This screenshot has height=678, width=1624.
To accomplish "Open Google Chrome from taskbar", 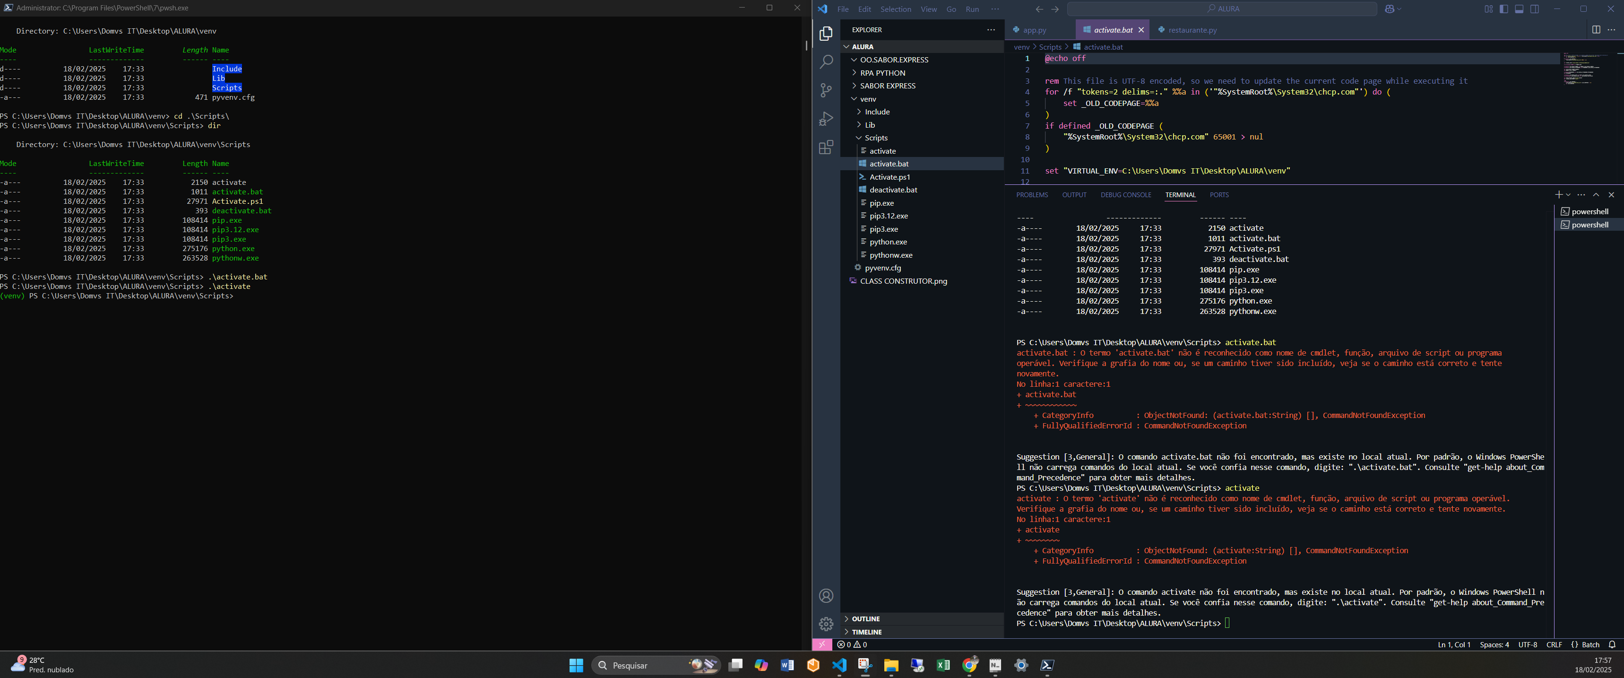I will (x=969, y=665).
